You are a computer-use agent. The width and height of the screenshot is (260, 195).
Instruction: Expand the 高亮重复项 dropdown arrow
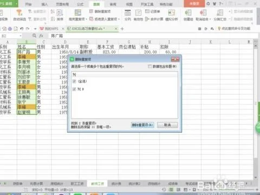coord(86,19)
